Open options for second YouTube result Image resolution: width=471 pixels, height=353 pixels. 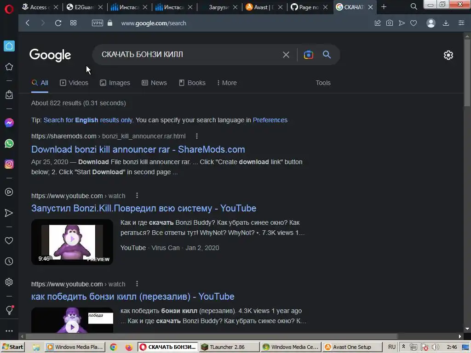137,284
